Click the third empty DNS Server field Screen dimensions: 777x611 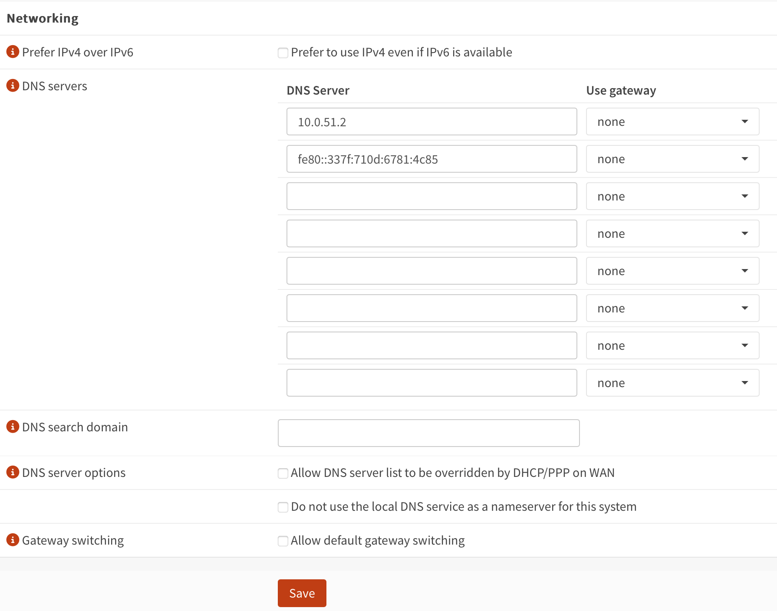431,196
